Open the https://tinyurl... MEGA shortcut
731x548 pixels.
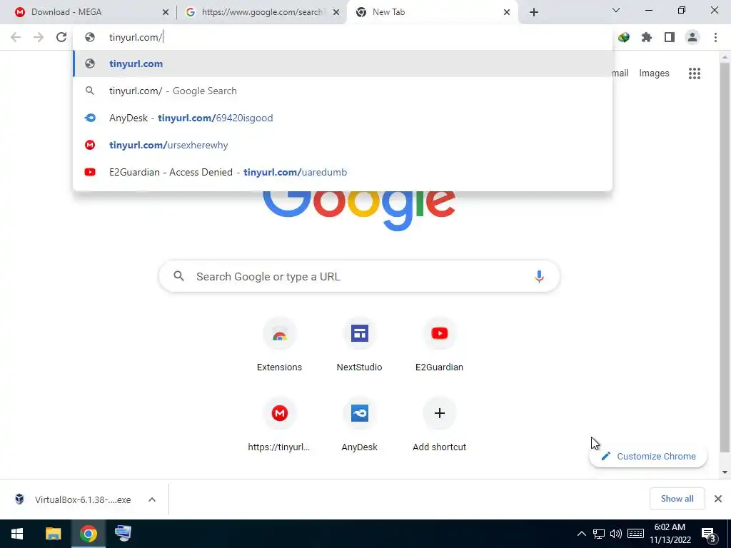point(279,425)
